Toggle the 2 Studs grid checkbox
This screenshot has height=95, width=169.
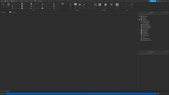pyautogui.click(x=90, y=4)
